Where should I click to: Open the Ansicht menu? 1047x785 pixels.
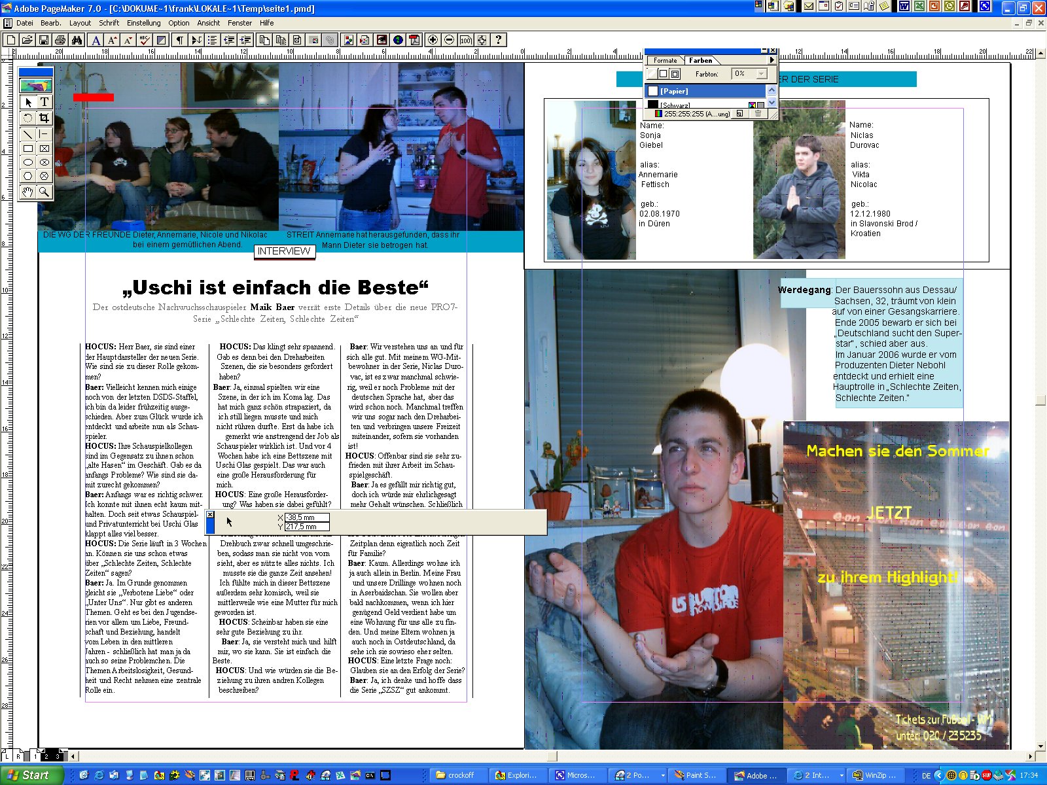pos(208,23)
